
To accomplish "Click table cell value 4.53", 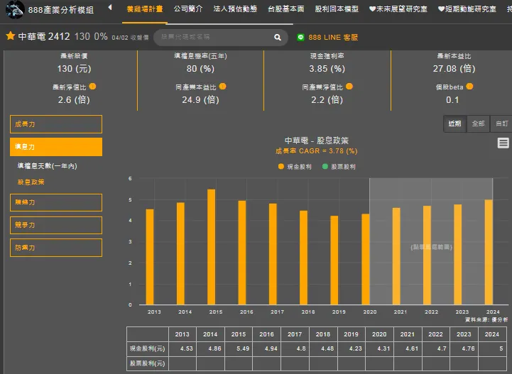I will pos(187,348).
